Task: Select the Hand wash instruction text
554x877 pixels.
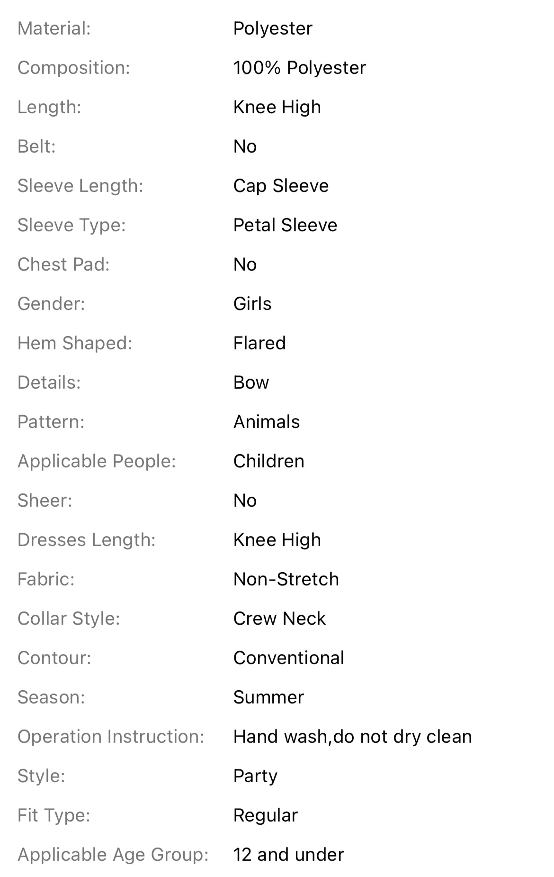Action: (x=352, y=737)
